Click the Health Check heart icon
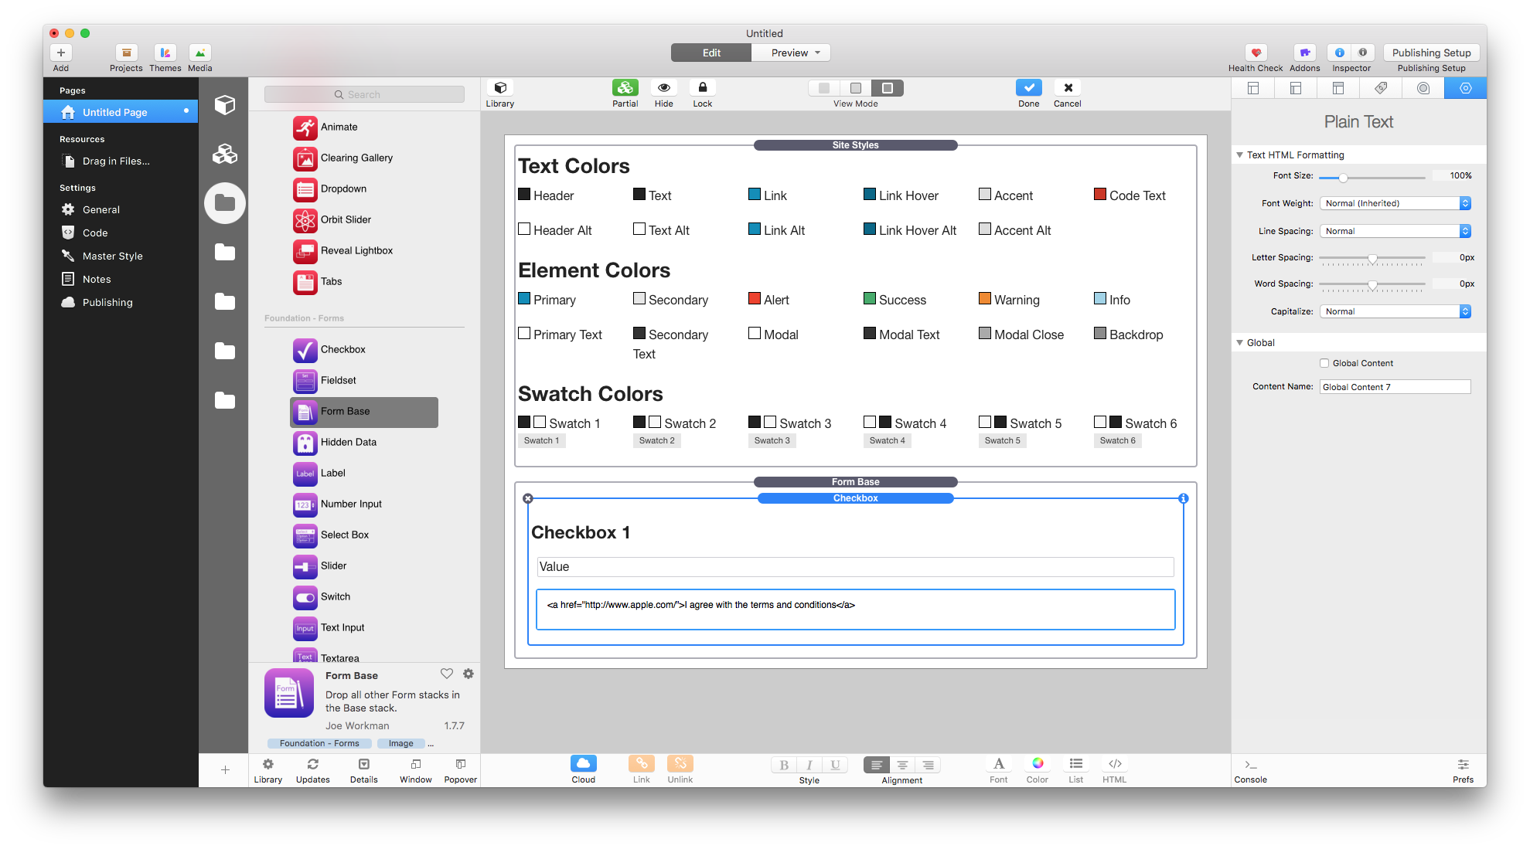Screen dimensions: 1530x849 tap(1256, 53)
